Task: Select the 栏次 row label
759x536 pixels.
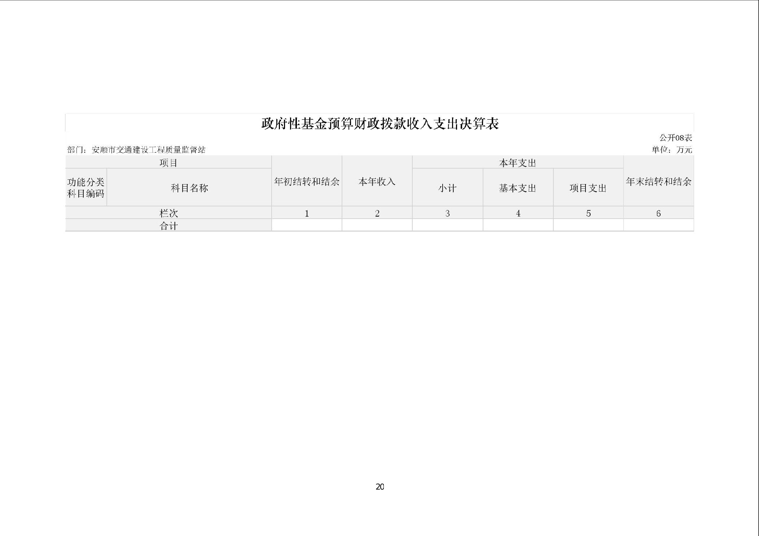Action: pos(168,213)
